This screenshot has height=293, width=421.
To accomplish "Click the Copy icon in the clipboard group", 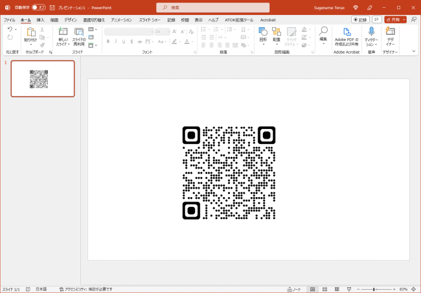I will 42,37.
